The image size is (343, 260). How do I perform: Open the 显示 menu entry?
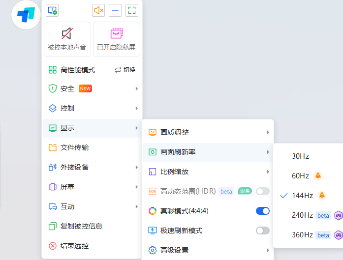pos(93,128)
